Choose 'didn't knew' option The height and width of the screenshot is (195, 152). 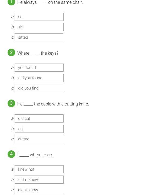39,180
